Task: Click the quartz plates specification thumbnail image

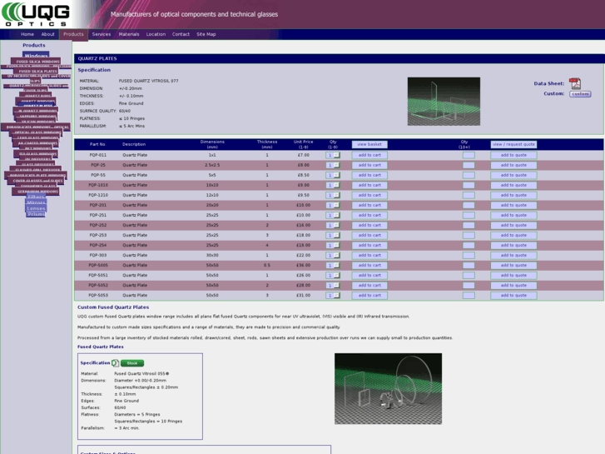Action: pyautogui.click(x=444, y=102)
